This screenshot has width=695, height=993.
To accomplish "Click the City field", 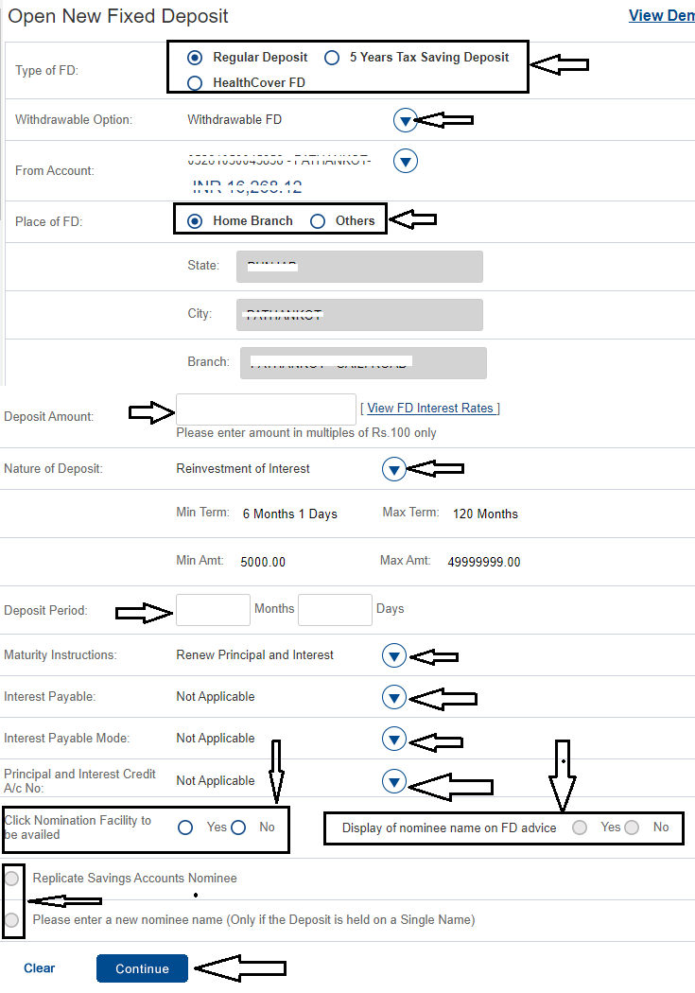I will pos(359,315).
